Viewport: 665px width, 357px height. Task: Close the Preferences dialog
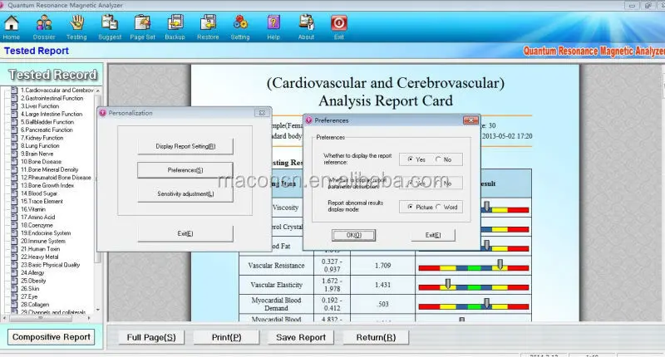click(470, 120)
